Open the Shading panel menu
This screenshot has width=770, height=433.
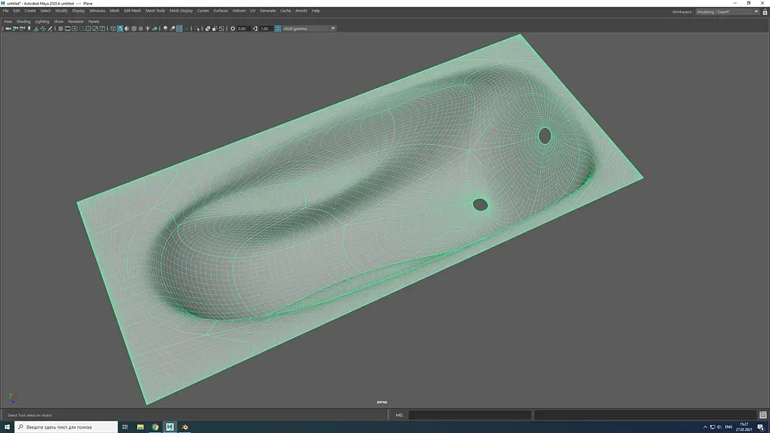tap(23, 22)
